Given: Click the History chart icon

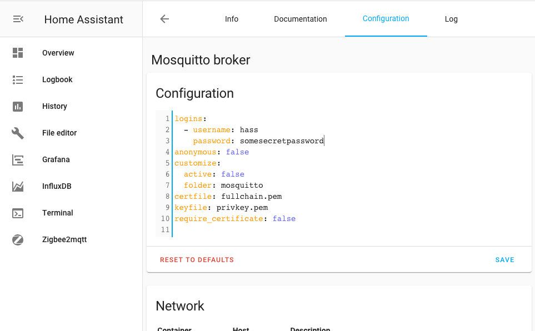Looking at the screenshot, I should pyautogui.click(x=18, y=107).
